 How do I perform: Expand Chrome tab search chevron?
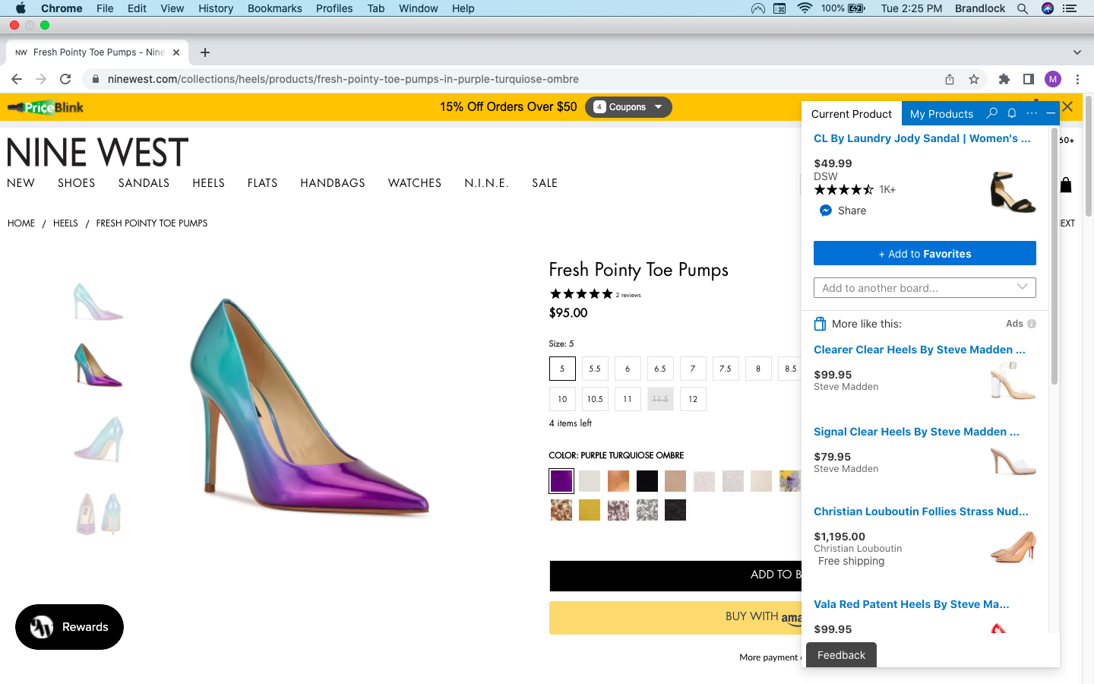(x=1077, y=52)
